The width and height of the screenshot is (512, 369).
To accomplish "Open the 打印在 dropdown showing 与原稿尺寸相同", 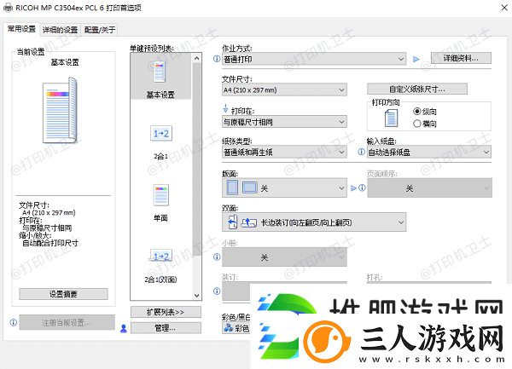I will click(284, 122).
